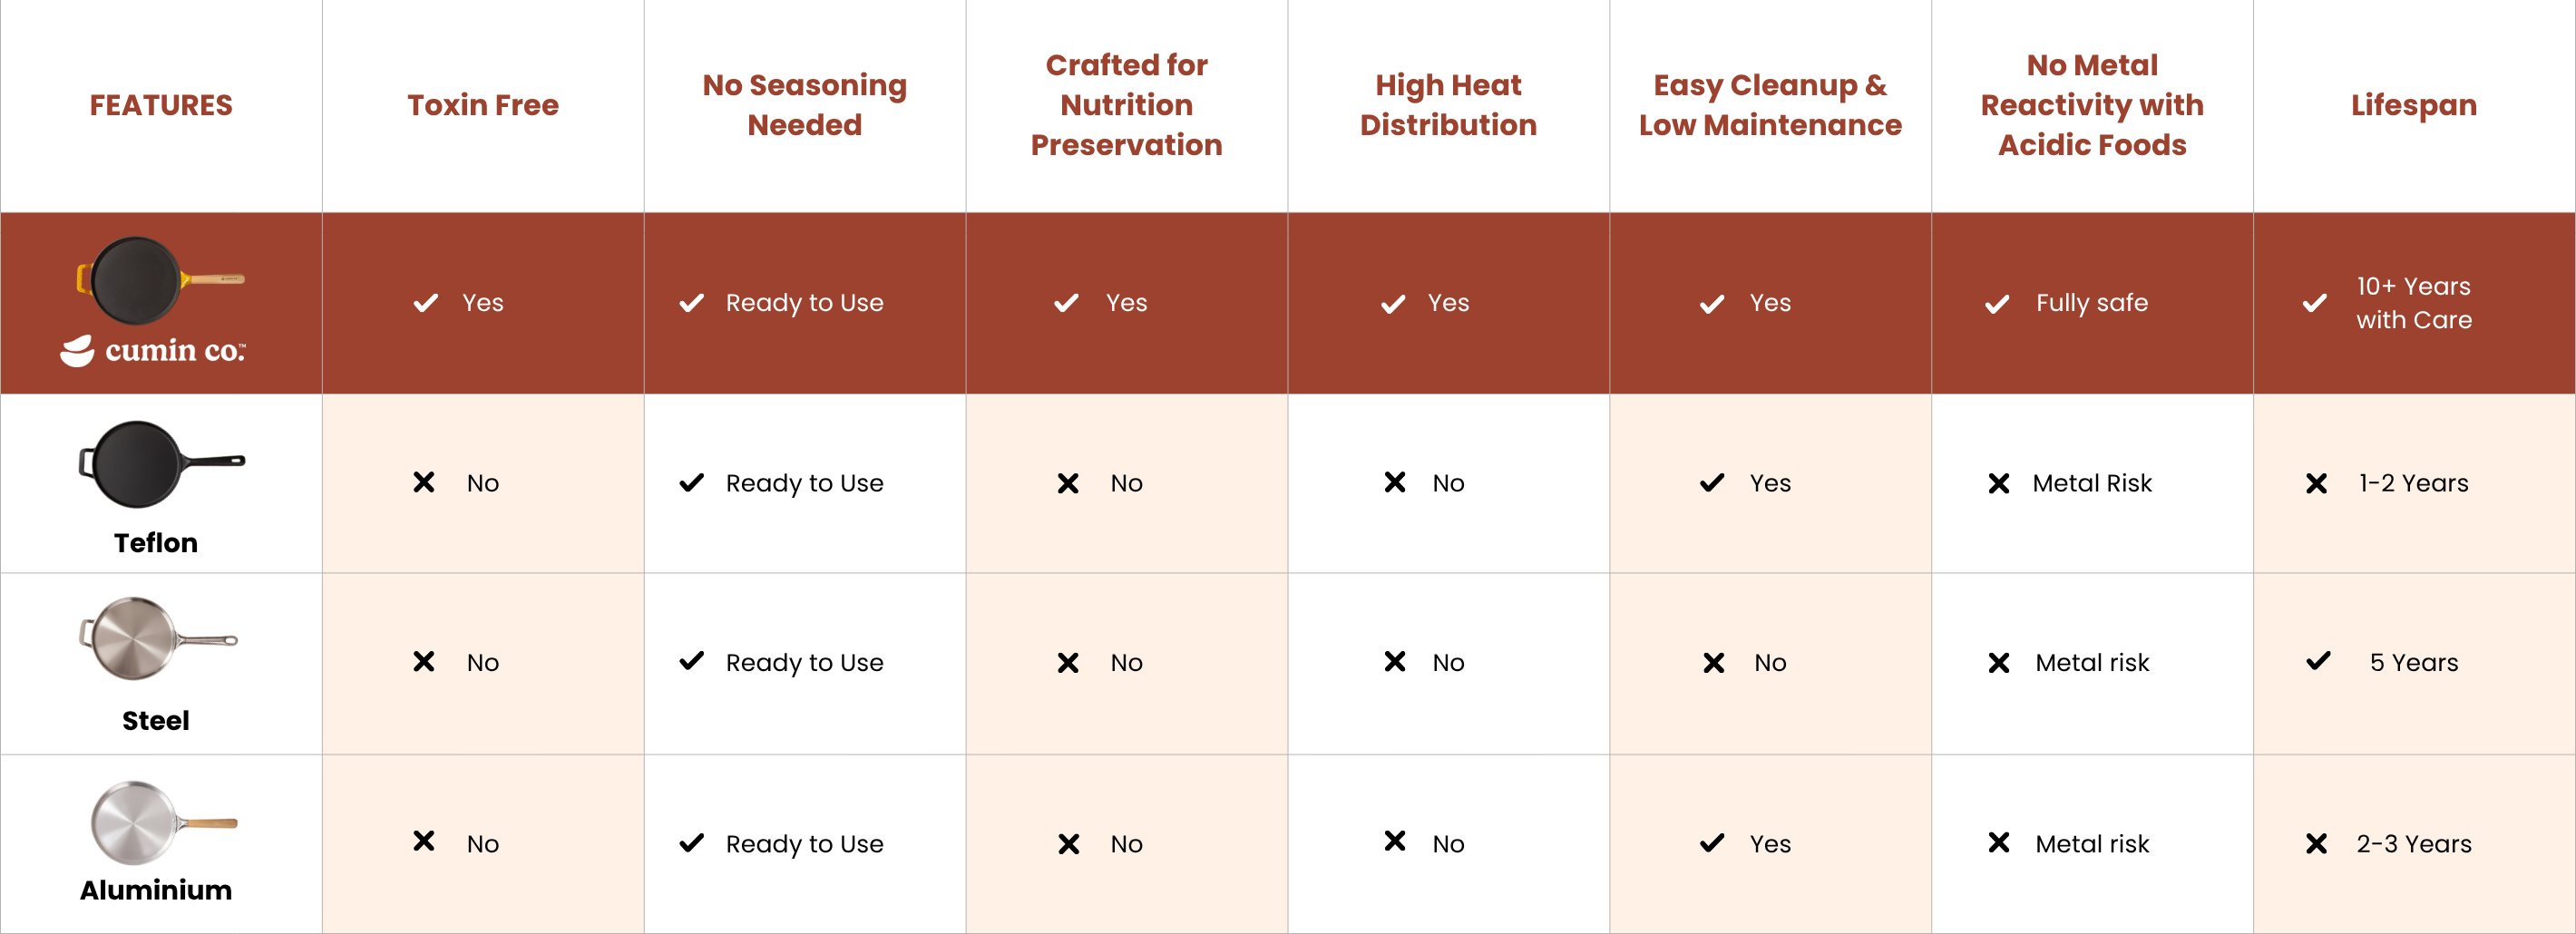This screenshot has height=934, width=2576.
Task: Click the checkmark next to Fully safe
Action: pos(1997,304)
